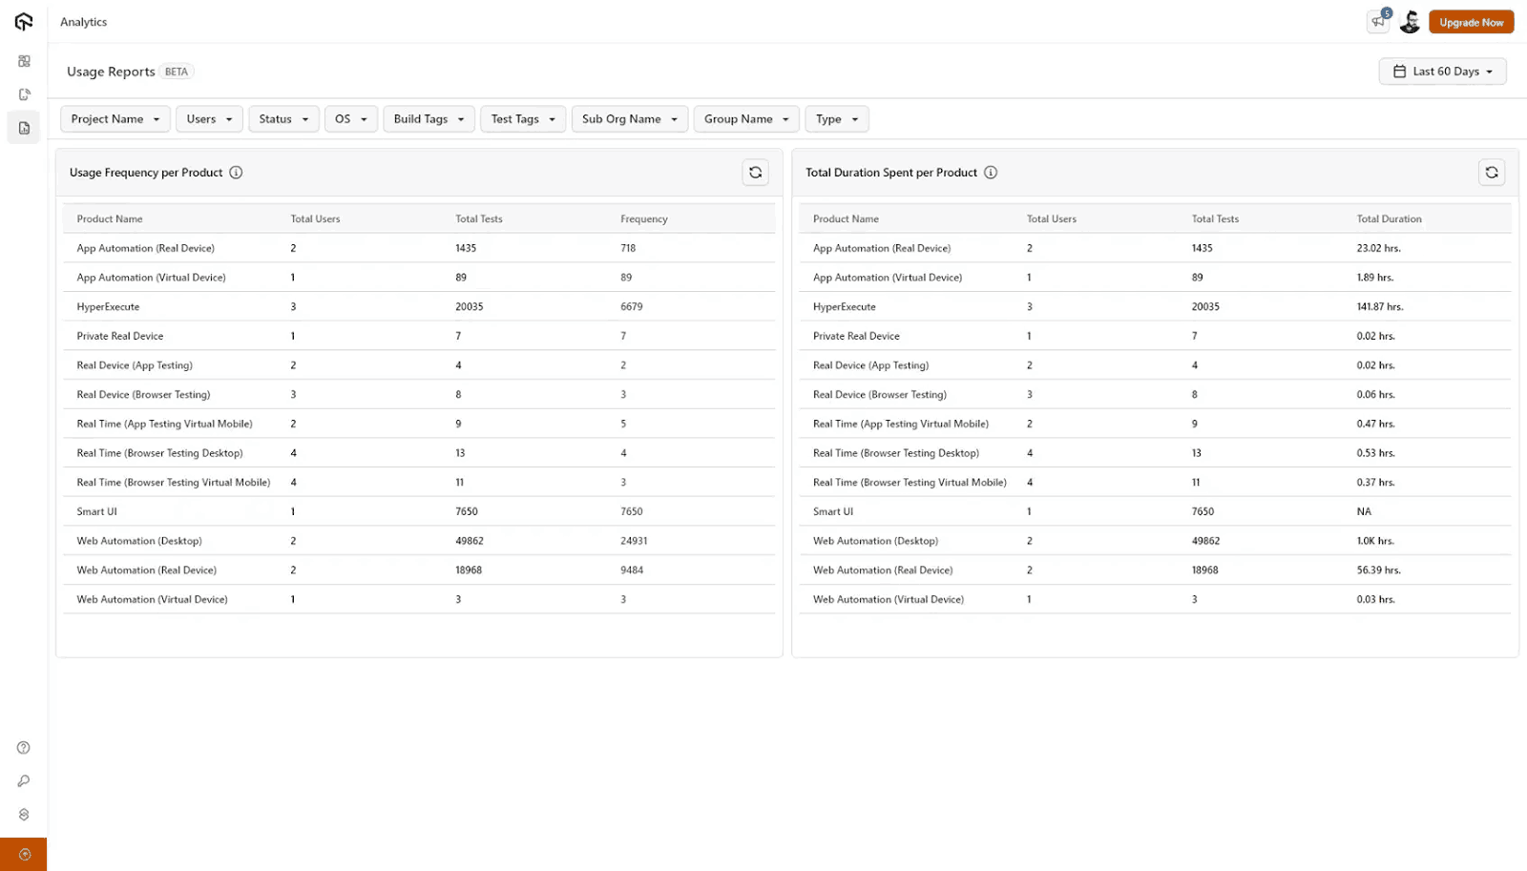The image size is (1527, 871).
Task: Open the Status filter
Action: point(282,118)
